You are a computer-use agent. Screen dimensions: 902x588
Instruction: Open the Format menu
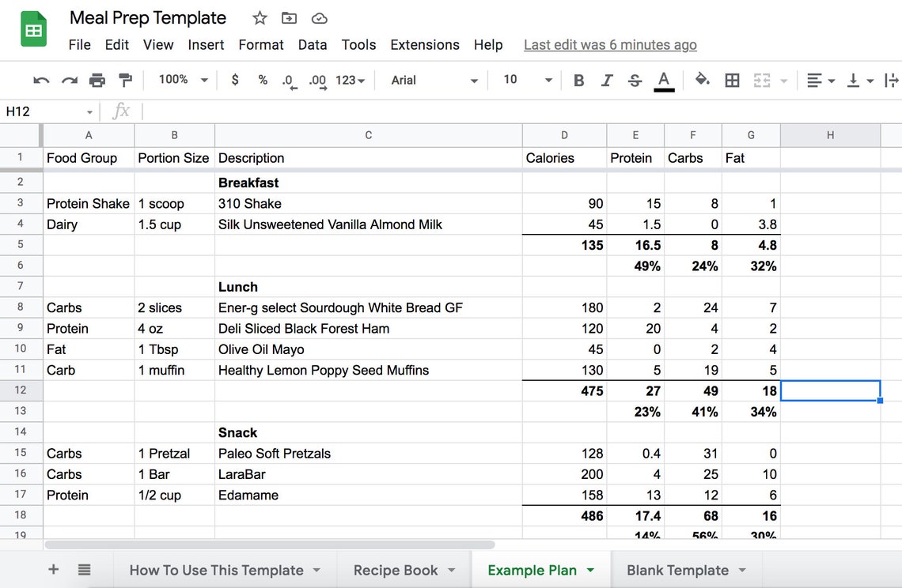[x=261, y=45]
